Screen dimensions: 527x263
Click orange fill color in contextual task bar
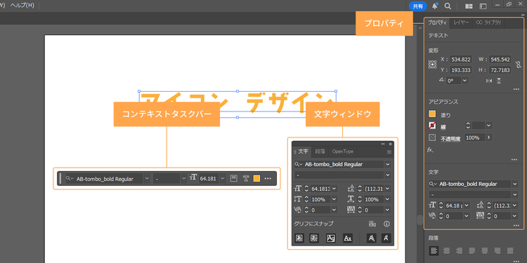coord(256,178)
